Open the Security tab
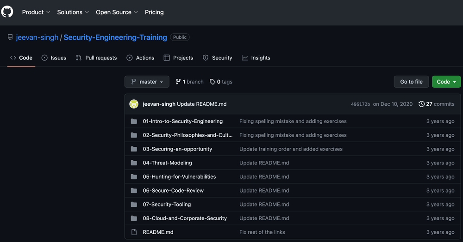 click(x=217, y=58)
